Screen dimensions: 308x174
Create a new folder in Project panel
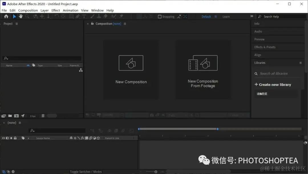click(10, 116)
